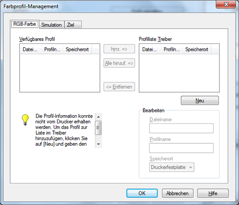Viewport: 239px width, 205px height.
Task: Sort Verfügbares Profil by Datei... column
Action: (31, 49)
